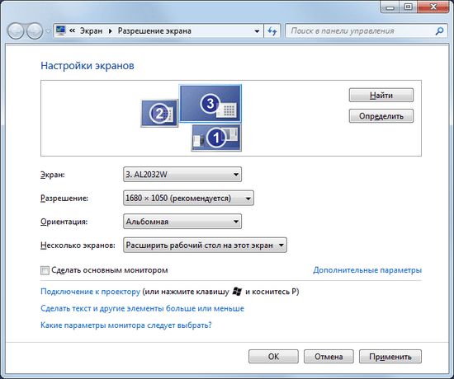Confirm with the OK button
Viewport: 454px width, 379px height.
(273, 357)
